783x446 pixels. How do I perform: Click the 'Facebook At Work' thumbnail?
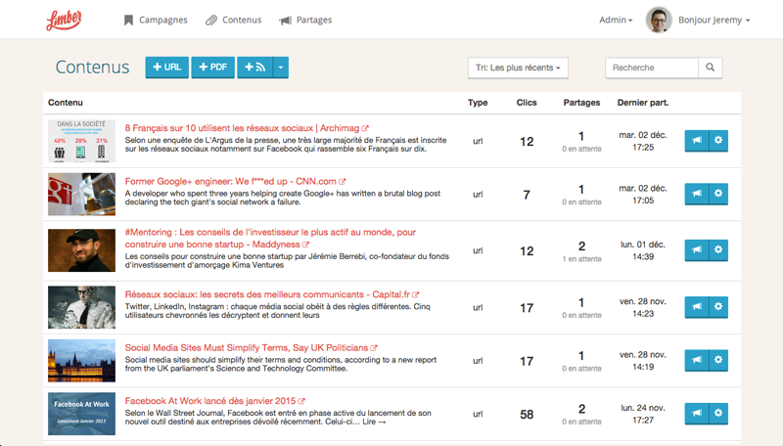point(81,414)
